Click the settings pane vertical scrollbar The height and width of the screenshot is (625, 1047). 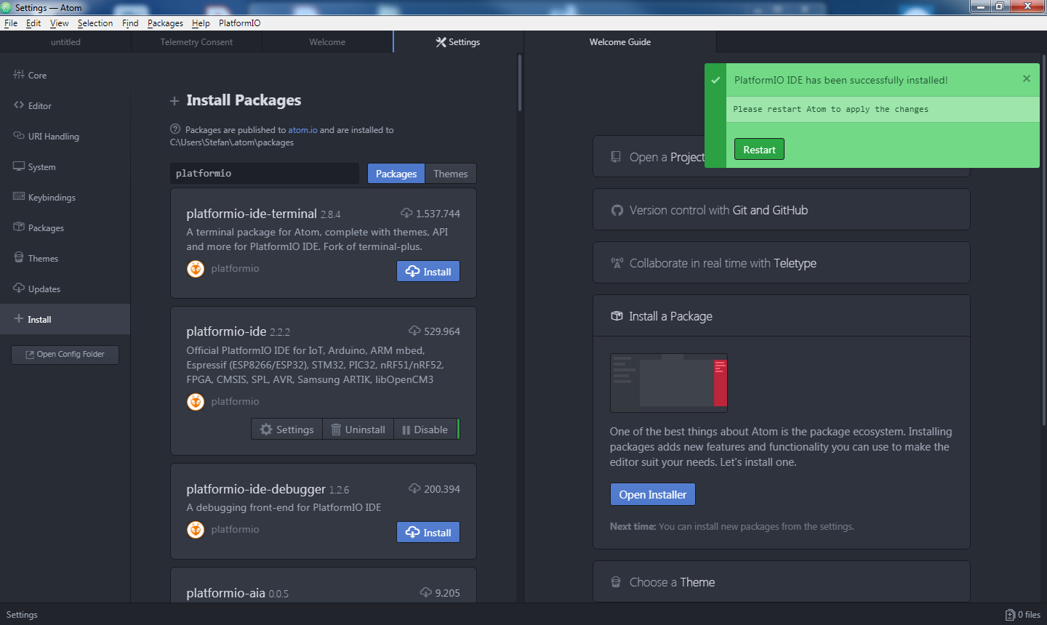coord(520,84)
